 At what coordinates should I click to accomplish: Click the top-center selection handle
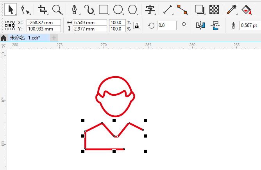114,120
